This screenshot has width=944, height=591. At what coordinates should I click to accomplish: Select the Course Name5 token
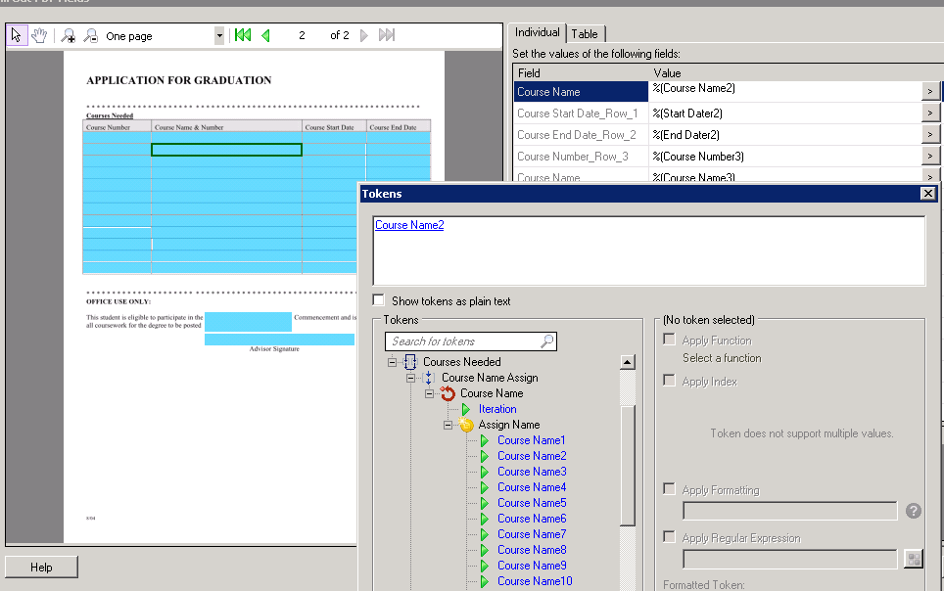[x=532, y=503]
